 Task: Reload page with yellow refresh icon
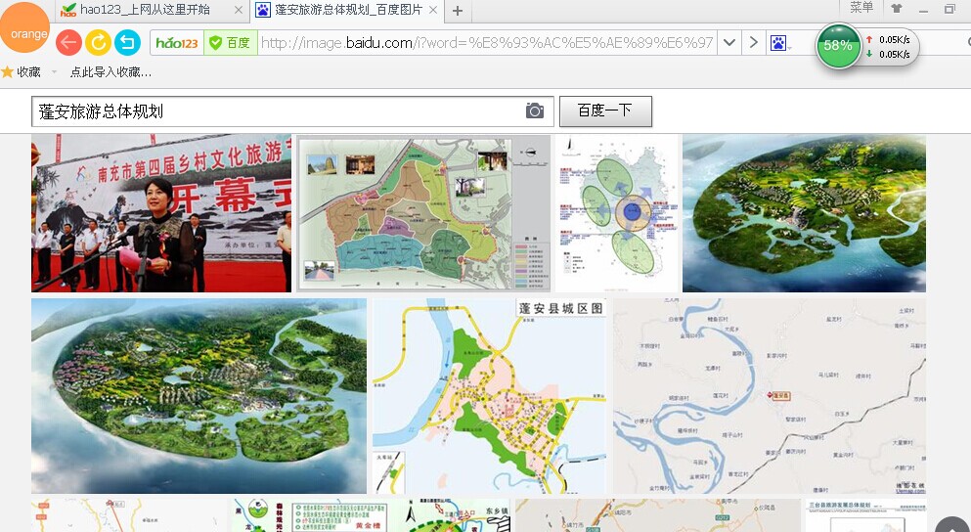point(98,42)
